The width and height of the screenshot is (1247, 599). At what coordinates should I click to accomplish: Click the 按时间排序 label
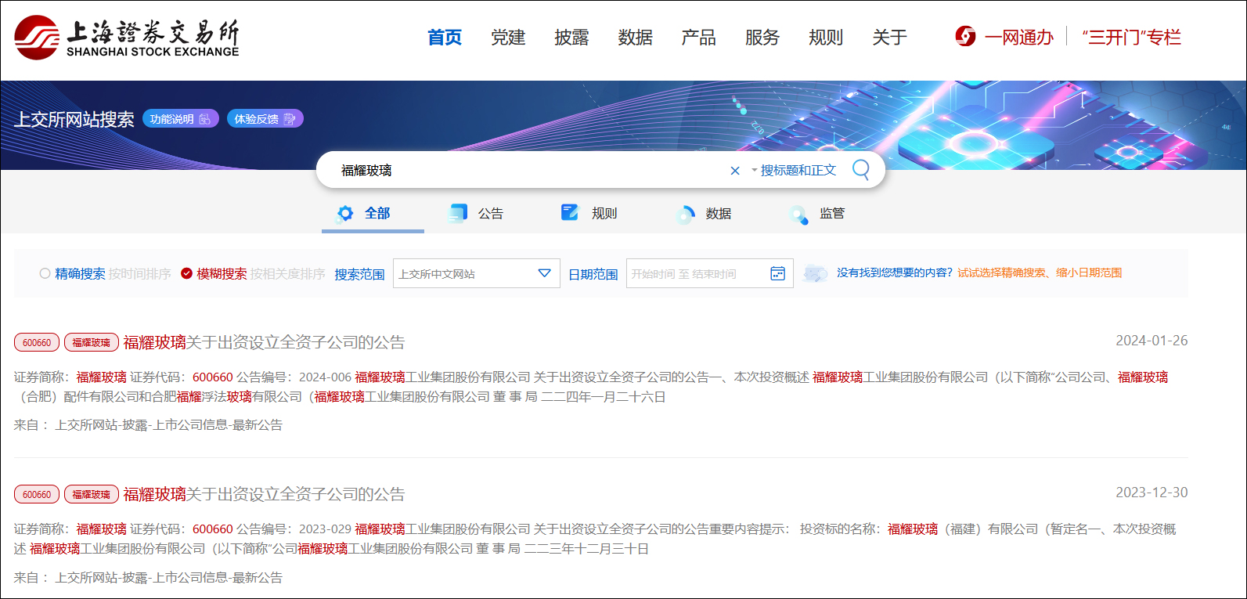coord(139,273)
